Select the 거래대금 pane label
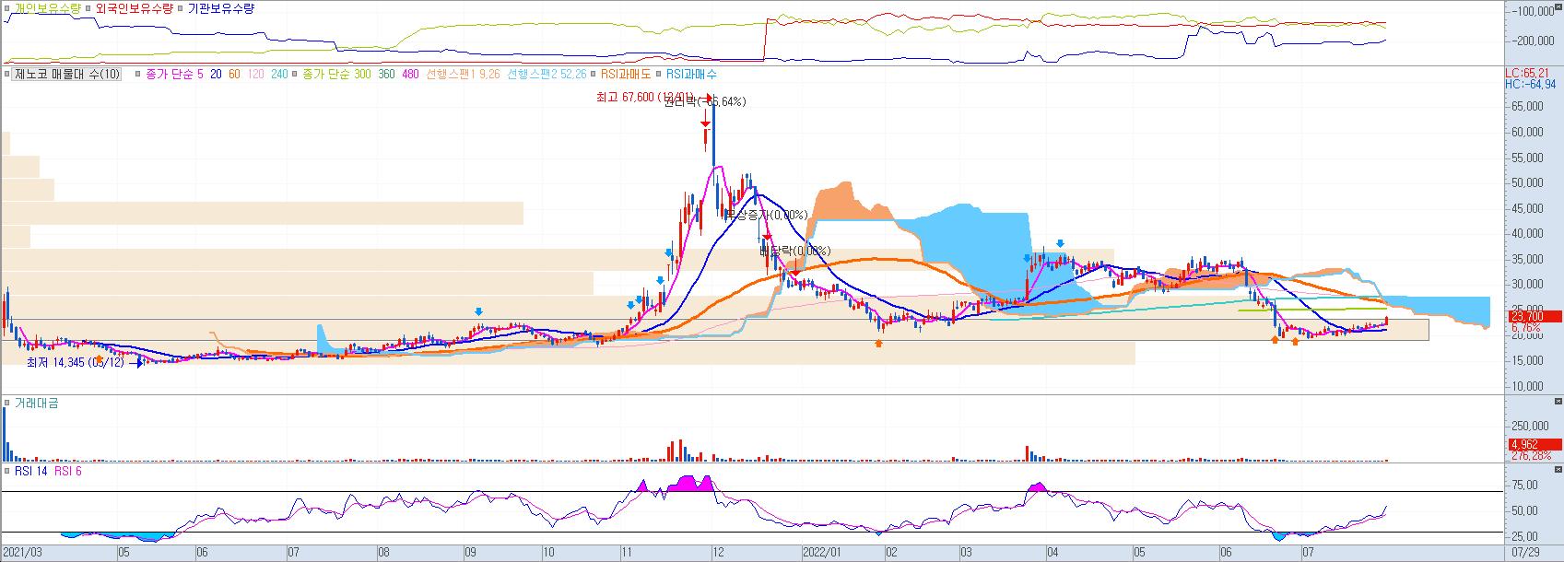The height and width of the screenshot is (562, 1564). 36,404
